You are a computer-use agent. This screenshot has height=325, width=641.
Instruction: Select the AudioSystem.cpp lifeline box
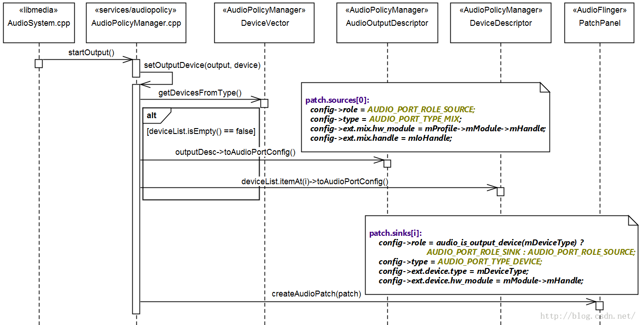tap(39, 23)
